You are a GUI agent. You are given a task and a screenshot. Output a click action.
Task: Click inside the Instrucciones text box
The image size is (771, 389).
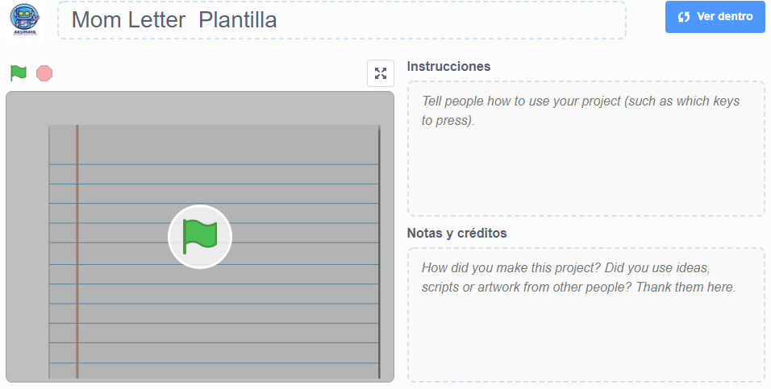coord(586,148)
